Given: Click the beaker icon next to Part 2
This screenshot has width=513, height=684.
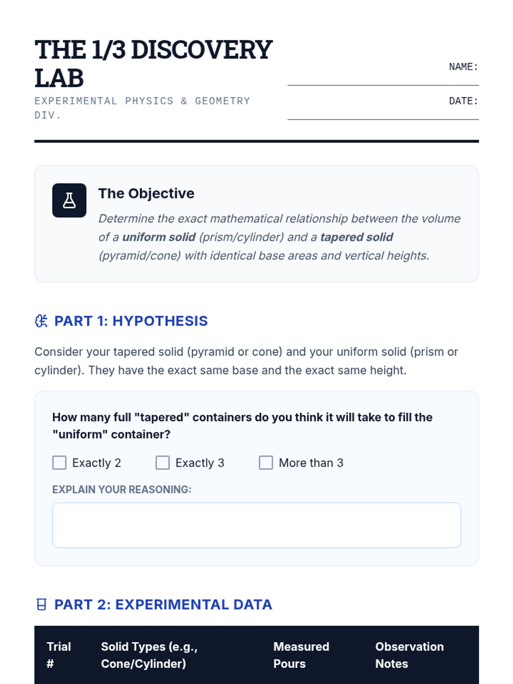Looking at the screenshot, I should [41, 604].
